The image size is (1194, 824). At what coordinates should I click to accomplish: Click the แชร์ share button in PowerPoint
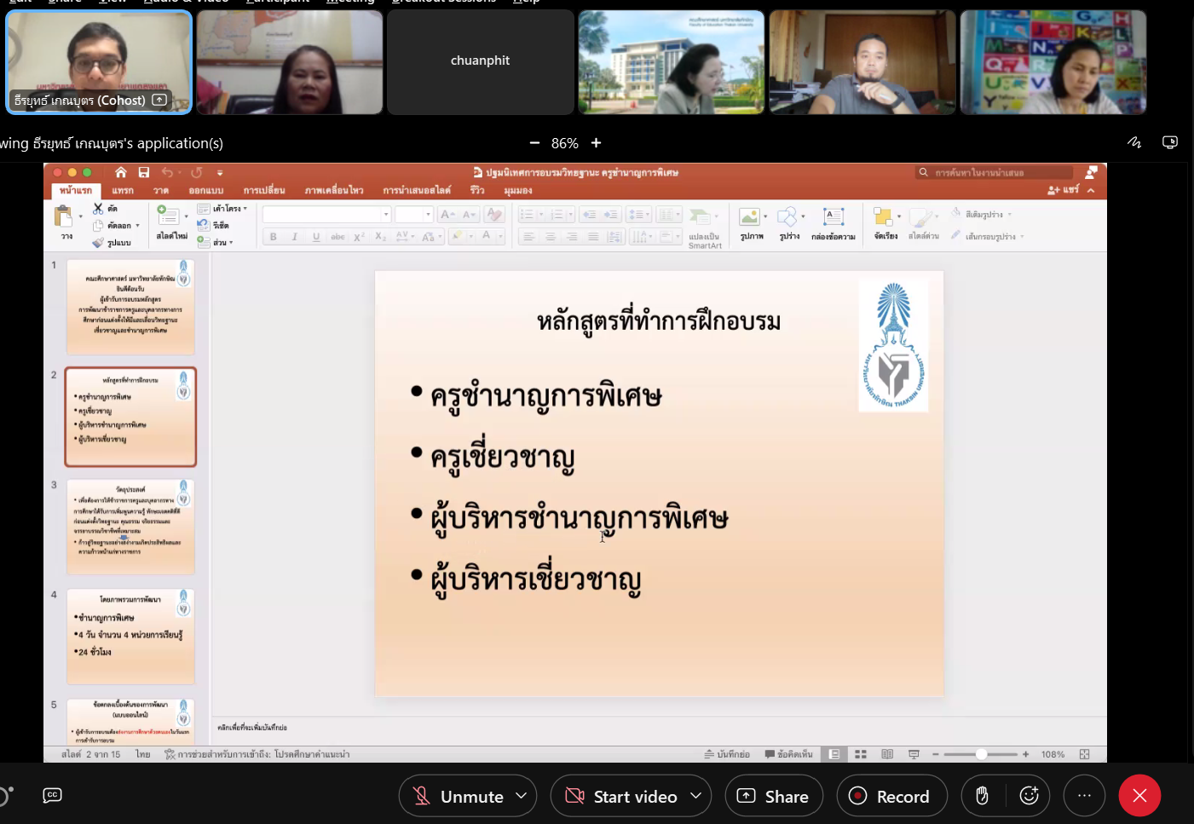coord(1064,190)
